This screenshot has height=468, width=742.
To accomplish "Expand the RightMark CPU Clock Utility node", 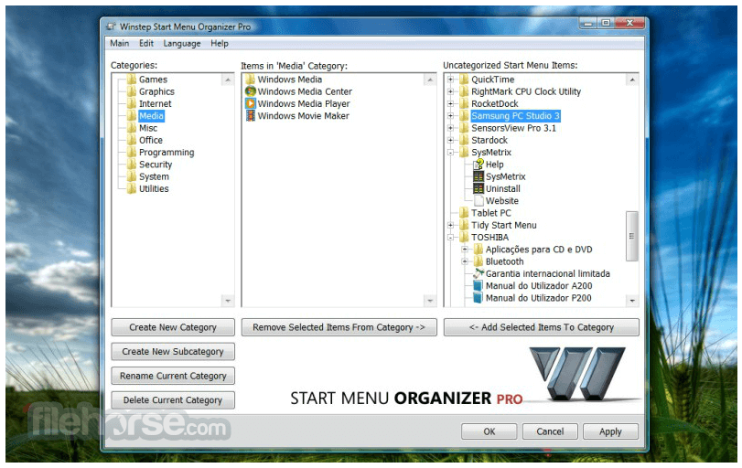I will pos(450,91).
